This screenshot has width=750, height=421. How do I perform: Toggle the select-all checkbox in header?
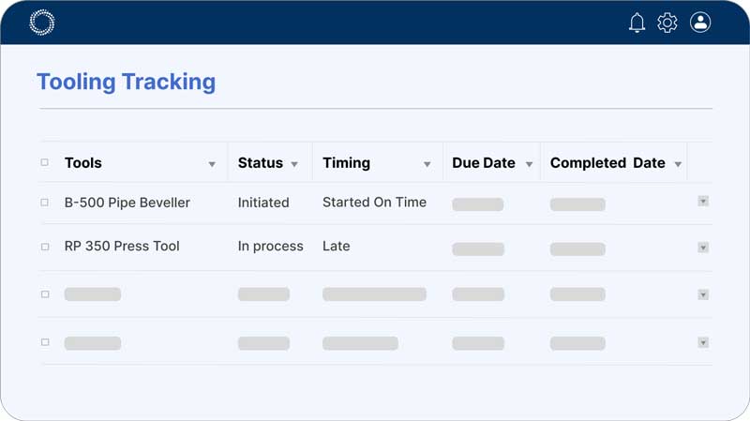click(x=44, y=162)
